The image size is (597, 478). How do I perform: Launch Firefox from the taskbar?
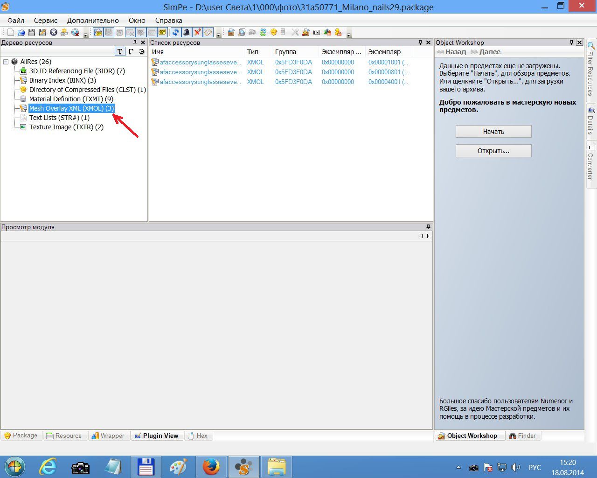pyautogui.click(x=211, y=466)
